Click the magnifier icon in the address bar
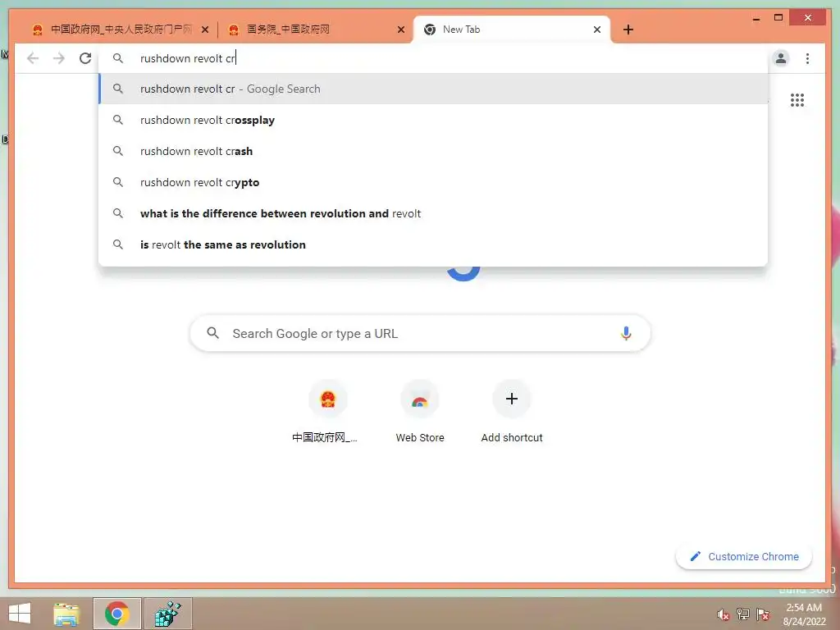 [118, 58]
